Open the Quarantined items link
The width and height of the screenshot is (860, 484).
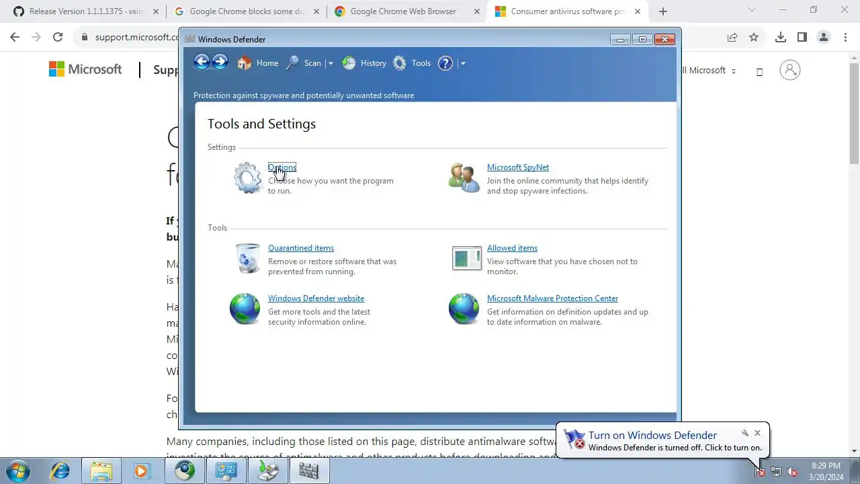[x=301, y=248]
